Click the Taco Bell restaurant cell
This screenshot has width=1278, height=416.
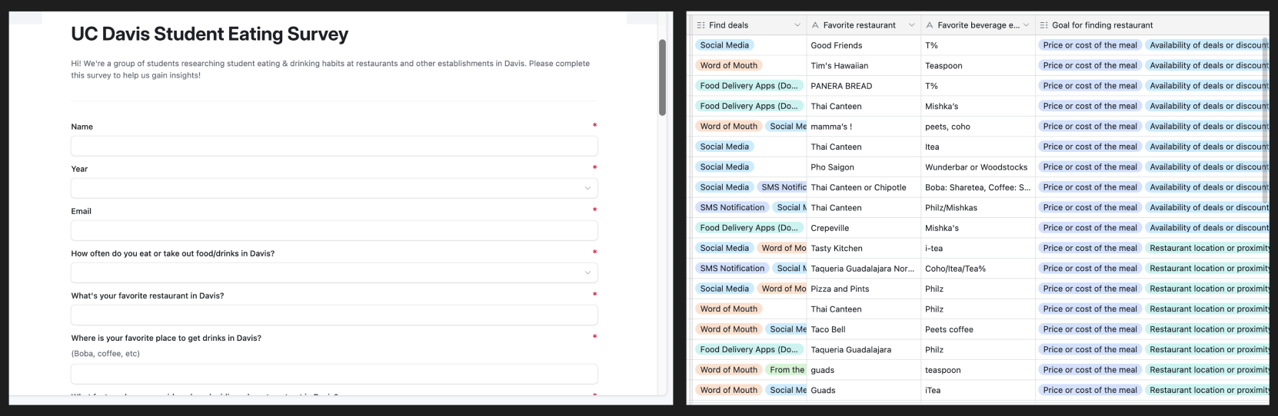click(864, 329)
